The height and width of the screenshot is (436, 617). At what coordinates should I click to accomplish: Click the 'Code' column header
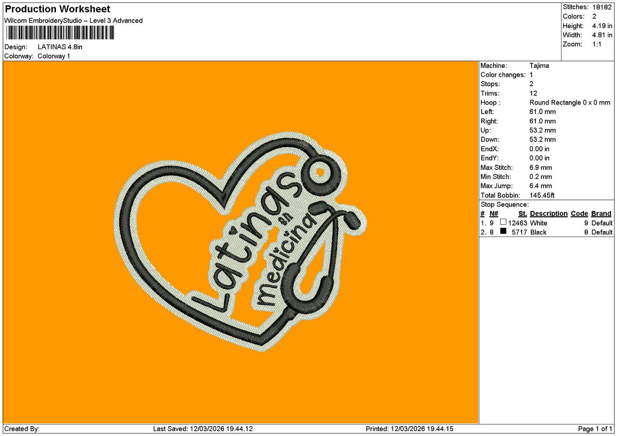pyautogui.click(x=579, y=214)
